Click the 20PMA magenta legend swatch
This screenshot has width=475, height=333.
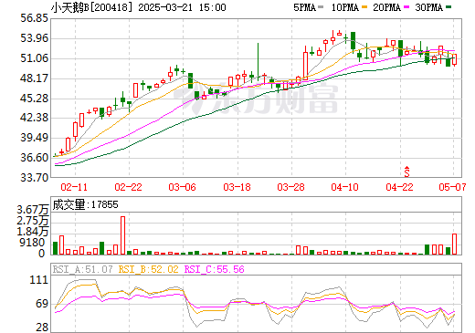coord(406,6)
